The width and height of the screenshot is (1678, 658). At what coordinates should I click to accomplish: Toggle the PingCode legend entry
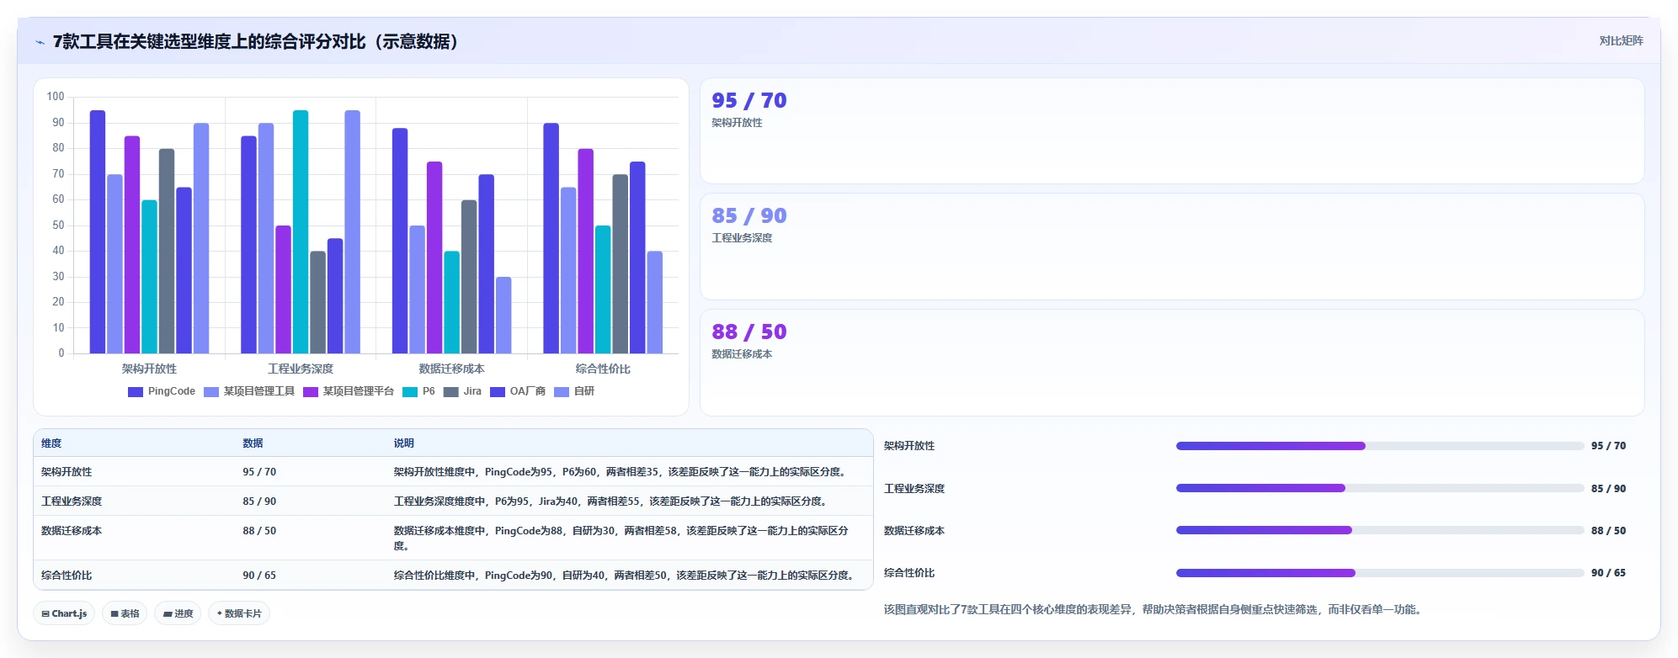(x=162, y=391)
